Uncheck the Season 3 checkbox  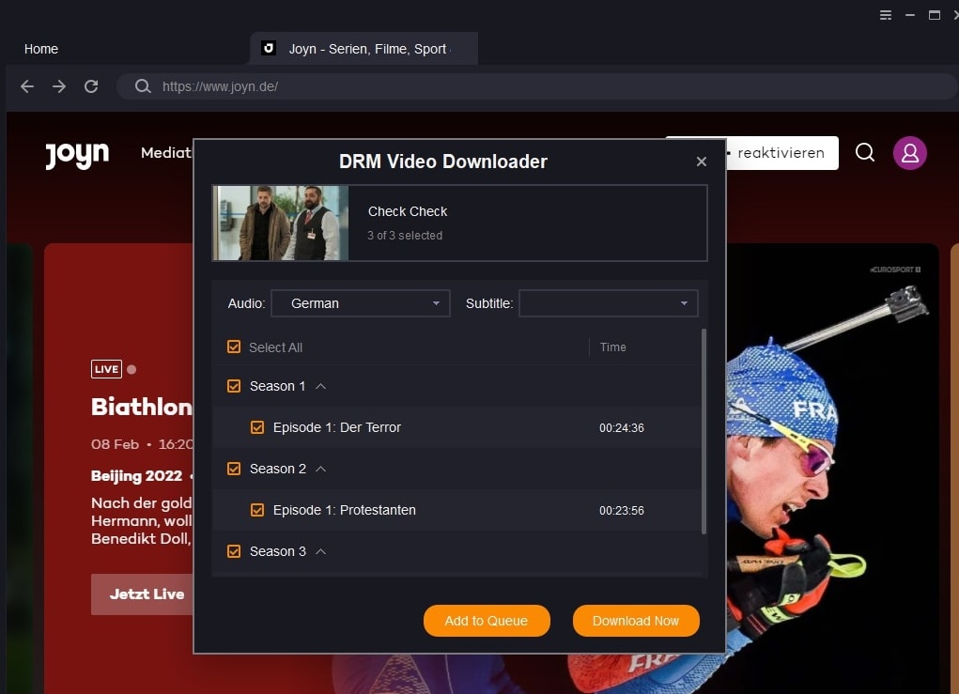click(234, 551)
